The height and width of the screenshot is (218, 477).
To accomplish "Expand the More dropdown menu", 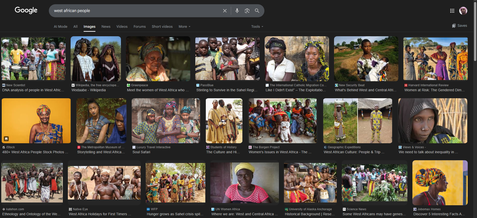I will coord(184,26).
